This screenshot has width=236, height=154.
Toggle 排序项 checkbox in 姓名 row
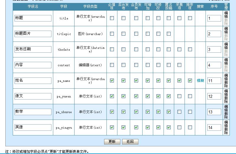[190, 81]
